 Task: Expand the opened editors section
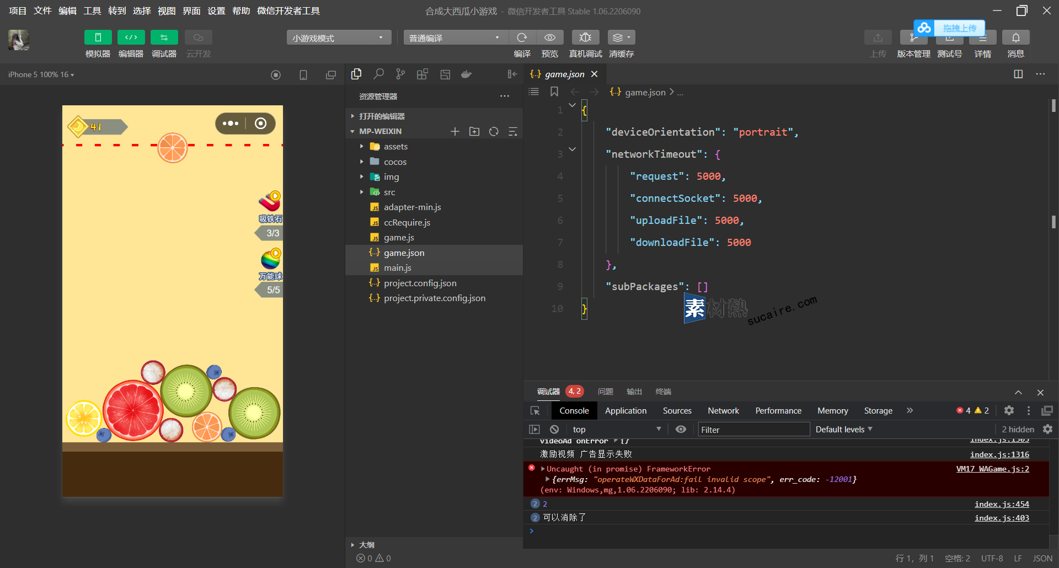point(382,116)
